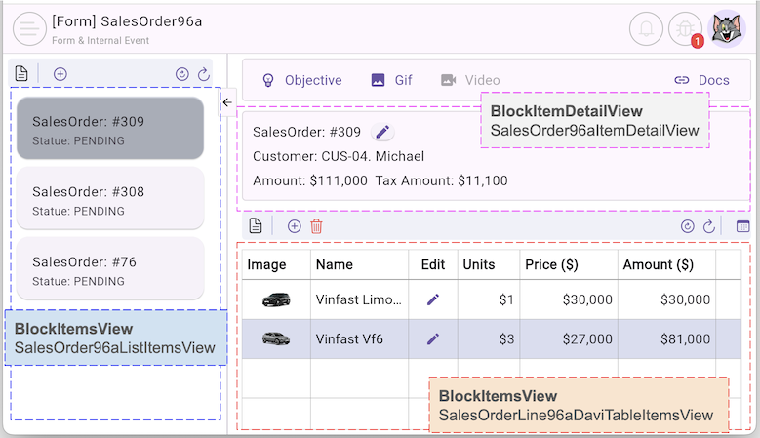Screen dimensions: 760x438
Task: Select SalesOrder #76 in the list
Action: (x=109, y=270)
